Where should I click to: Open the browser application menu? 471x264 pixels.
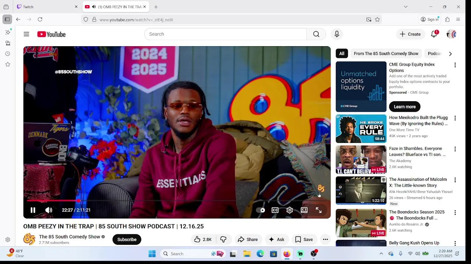458,19
